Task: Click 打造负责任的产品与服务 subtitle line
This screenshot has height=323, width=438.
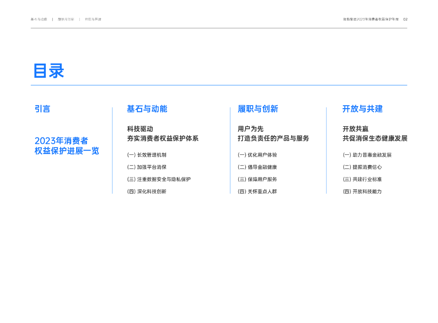Action: (x=273, y=138)
